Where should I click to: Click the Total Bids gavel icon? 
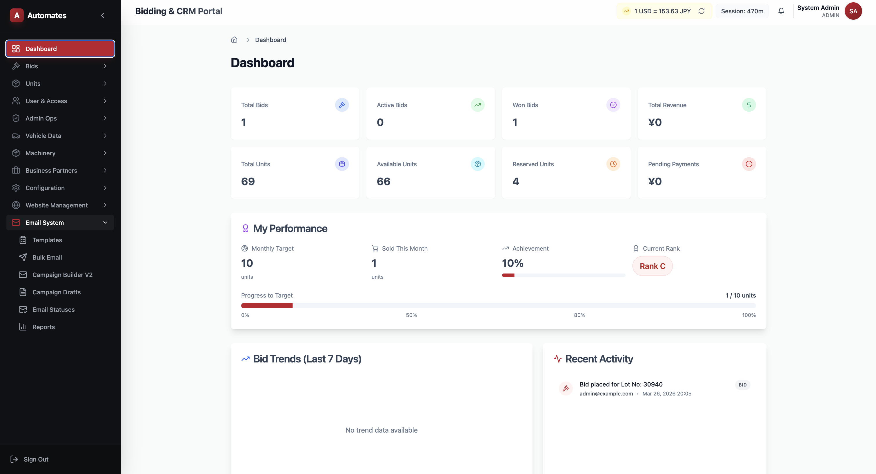(x=342, y=105)
